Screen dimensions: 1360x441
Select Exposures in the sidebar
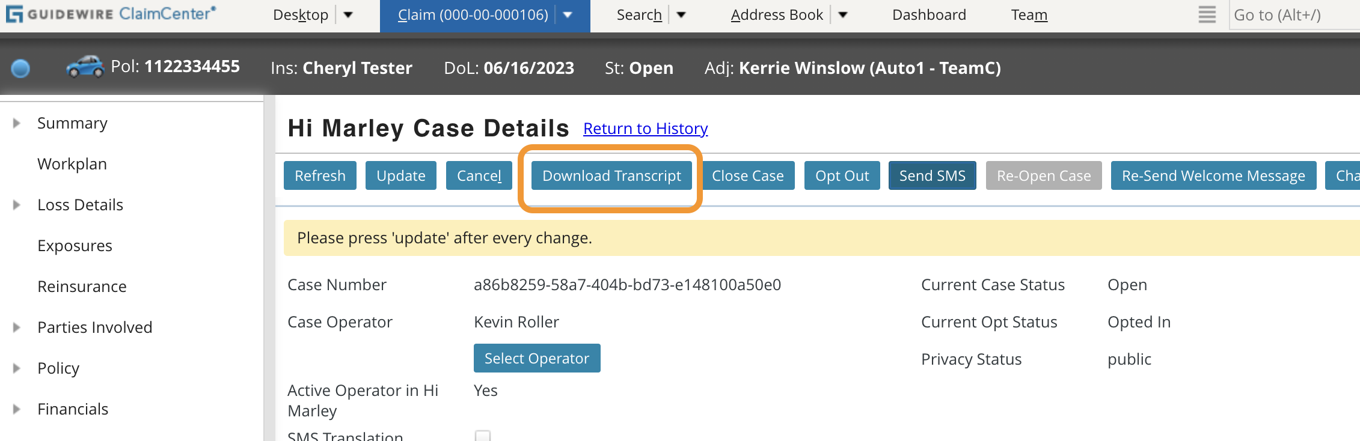pyautogui.click(x=75, y=246)
